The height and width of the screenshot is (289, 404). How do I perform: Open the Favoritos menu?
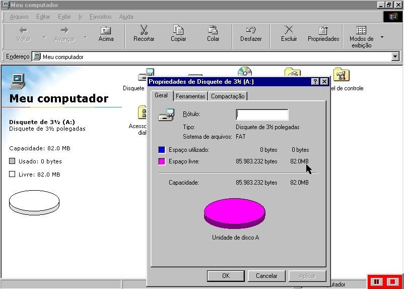[x=100, y=17]
